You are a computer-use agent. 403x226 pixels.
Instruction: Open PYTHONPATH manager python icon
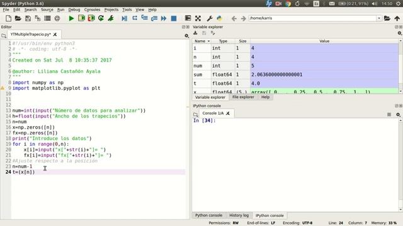pos(219,18)
